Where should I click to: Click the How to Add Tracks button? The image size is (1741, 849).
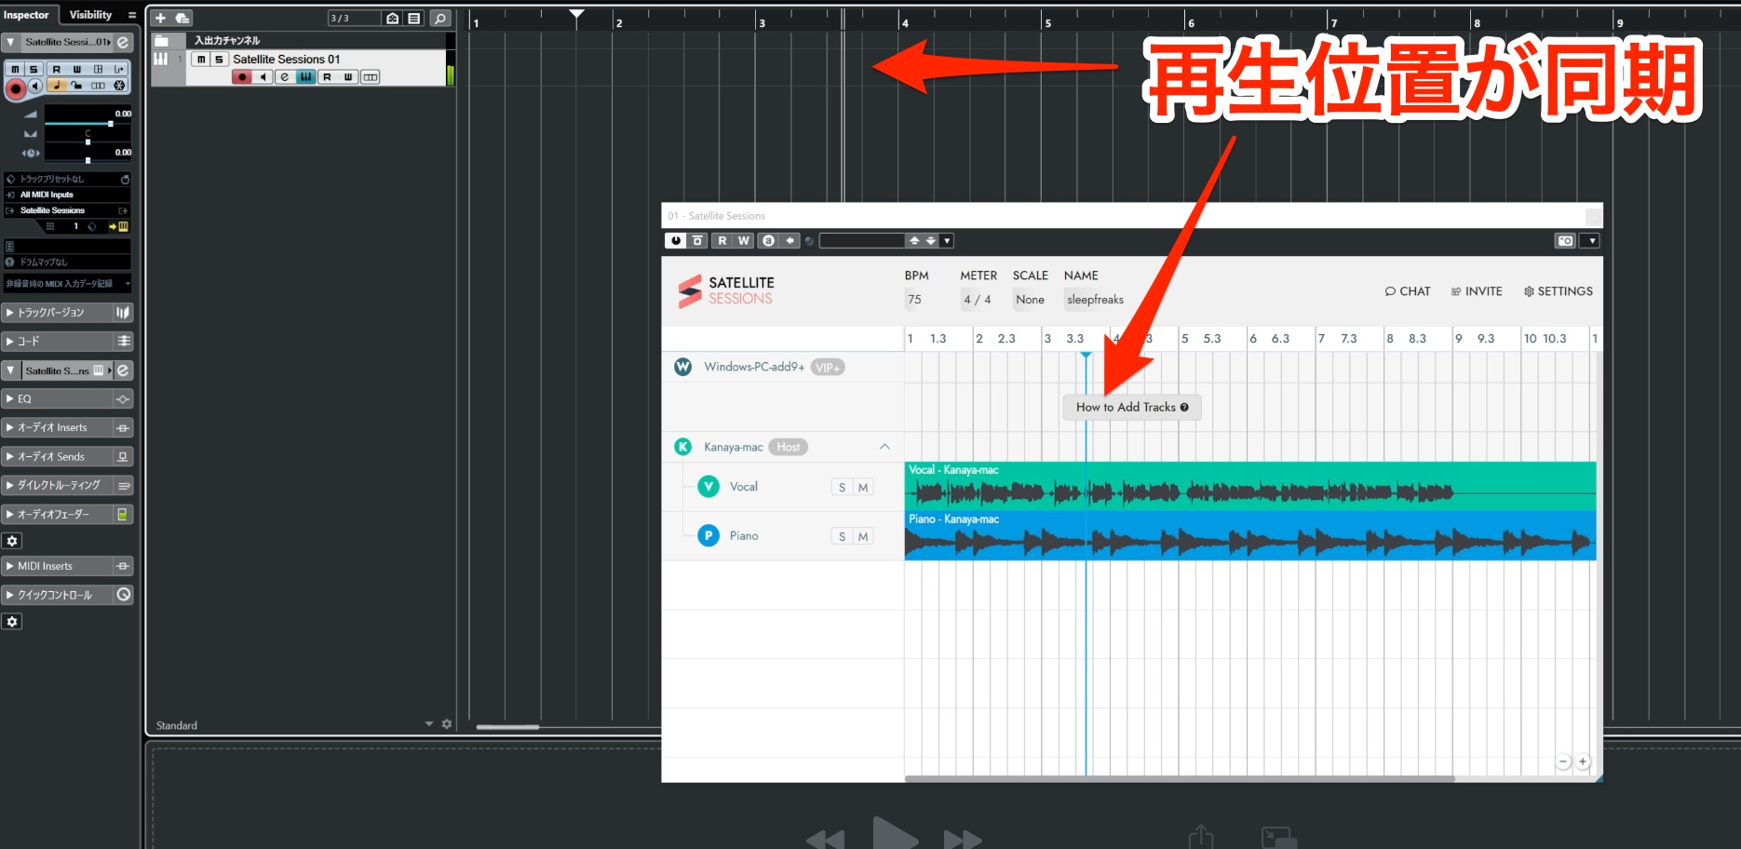pos(1132,407)
